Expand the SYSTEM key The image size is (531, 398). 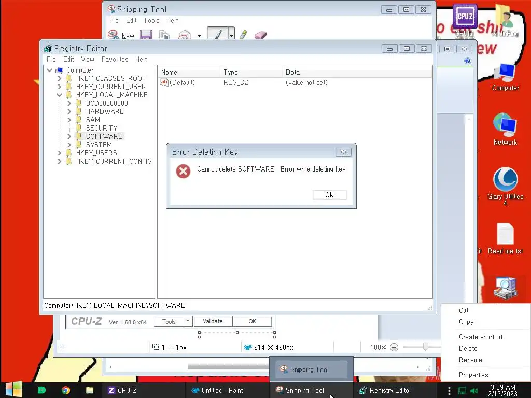click(x=69, y=145)
